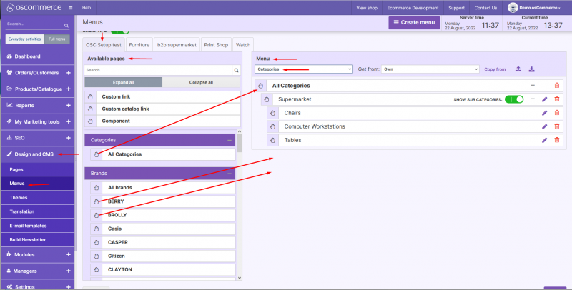
Task: Switch sidebar to Everyday activities mode
Action: (x=24, y=39)
